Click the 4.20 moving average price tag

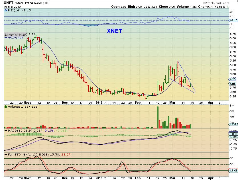click(x=233, y=79)
